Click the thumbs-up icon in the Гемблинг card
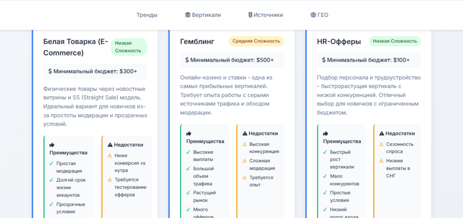463x218 pixels. click(x=189, y=133)
